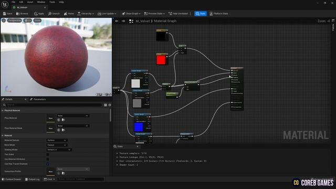Open the Details settings gear icon
Image resolution: width=336 pixels, height=189 pixels.
(x=110, y=105)
